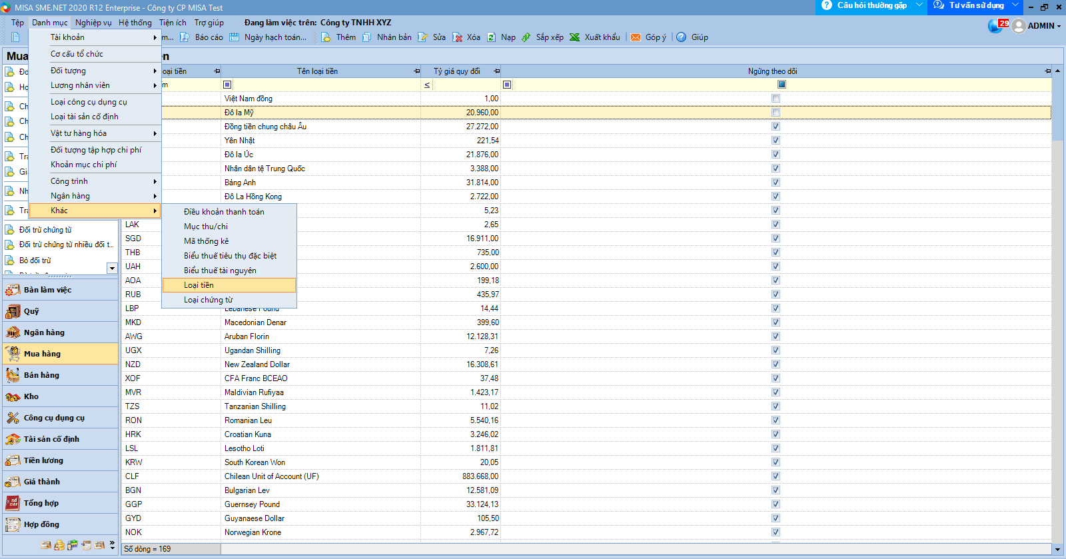1066x559 pixels.
Task: Click the Góp ý feedback envelope icon
Action: click(636, 37)
